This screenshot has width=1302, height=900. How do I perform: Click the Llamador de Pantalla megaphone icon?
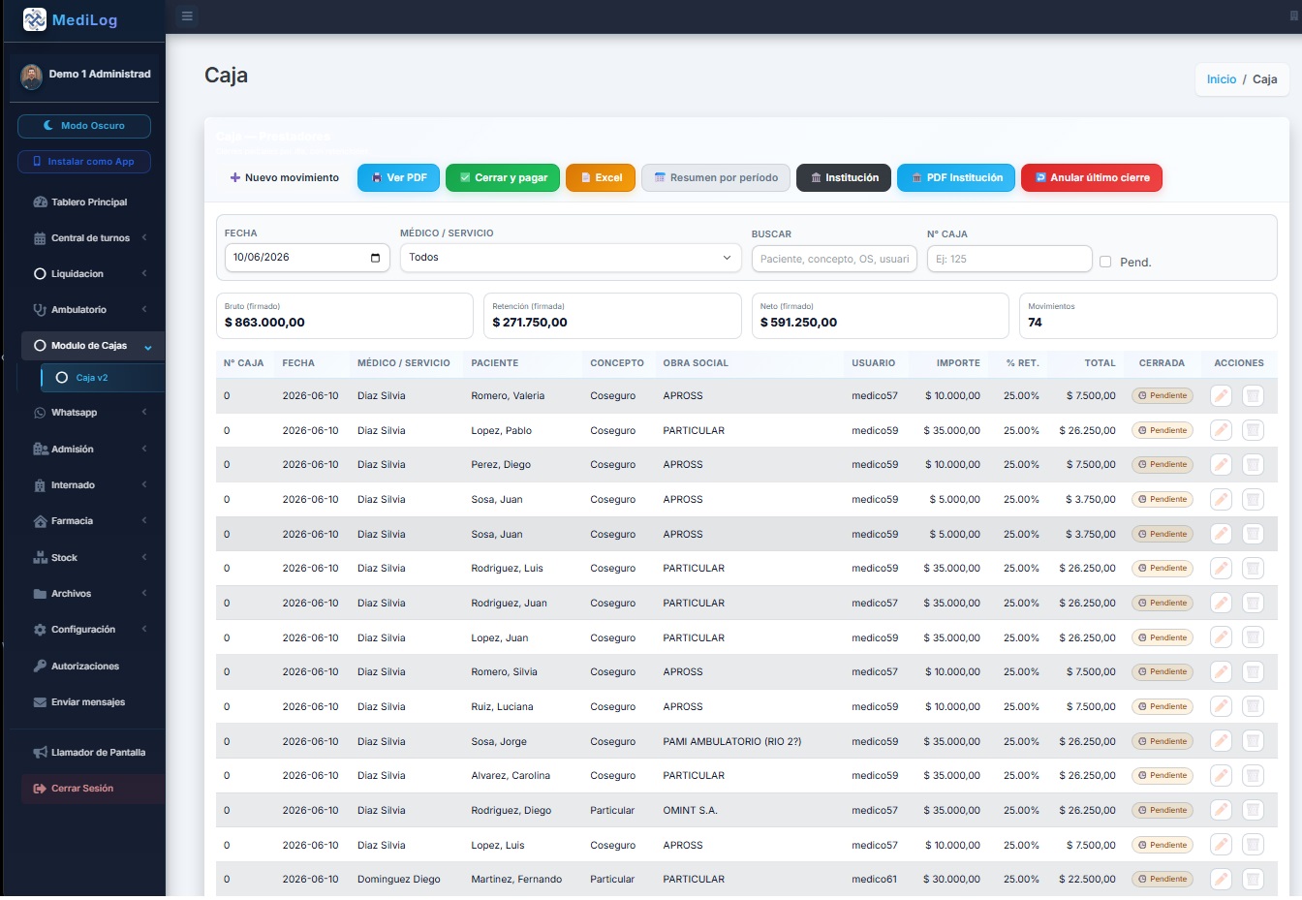click(40, 753)
